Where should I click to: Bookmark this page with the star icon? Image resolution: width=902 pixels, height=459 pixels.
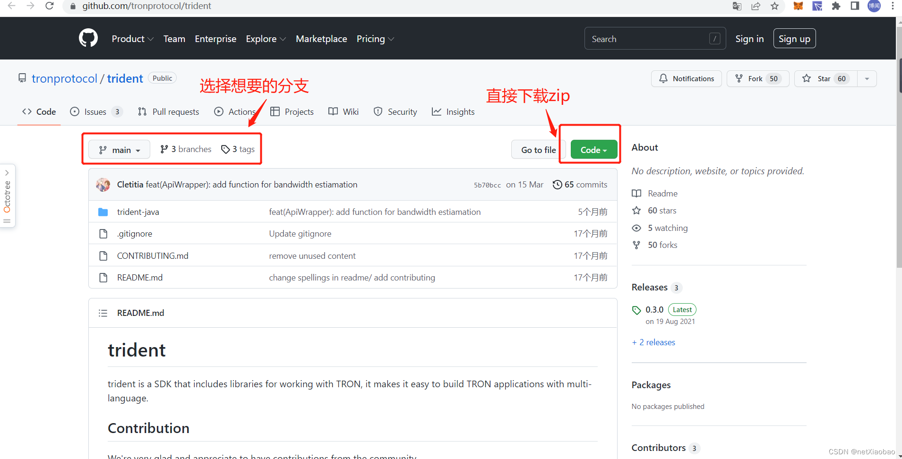[x=774, y=6]
